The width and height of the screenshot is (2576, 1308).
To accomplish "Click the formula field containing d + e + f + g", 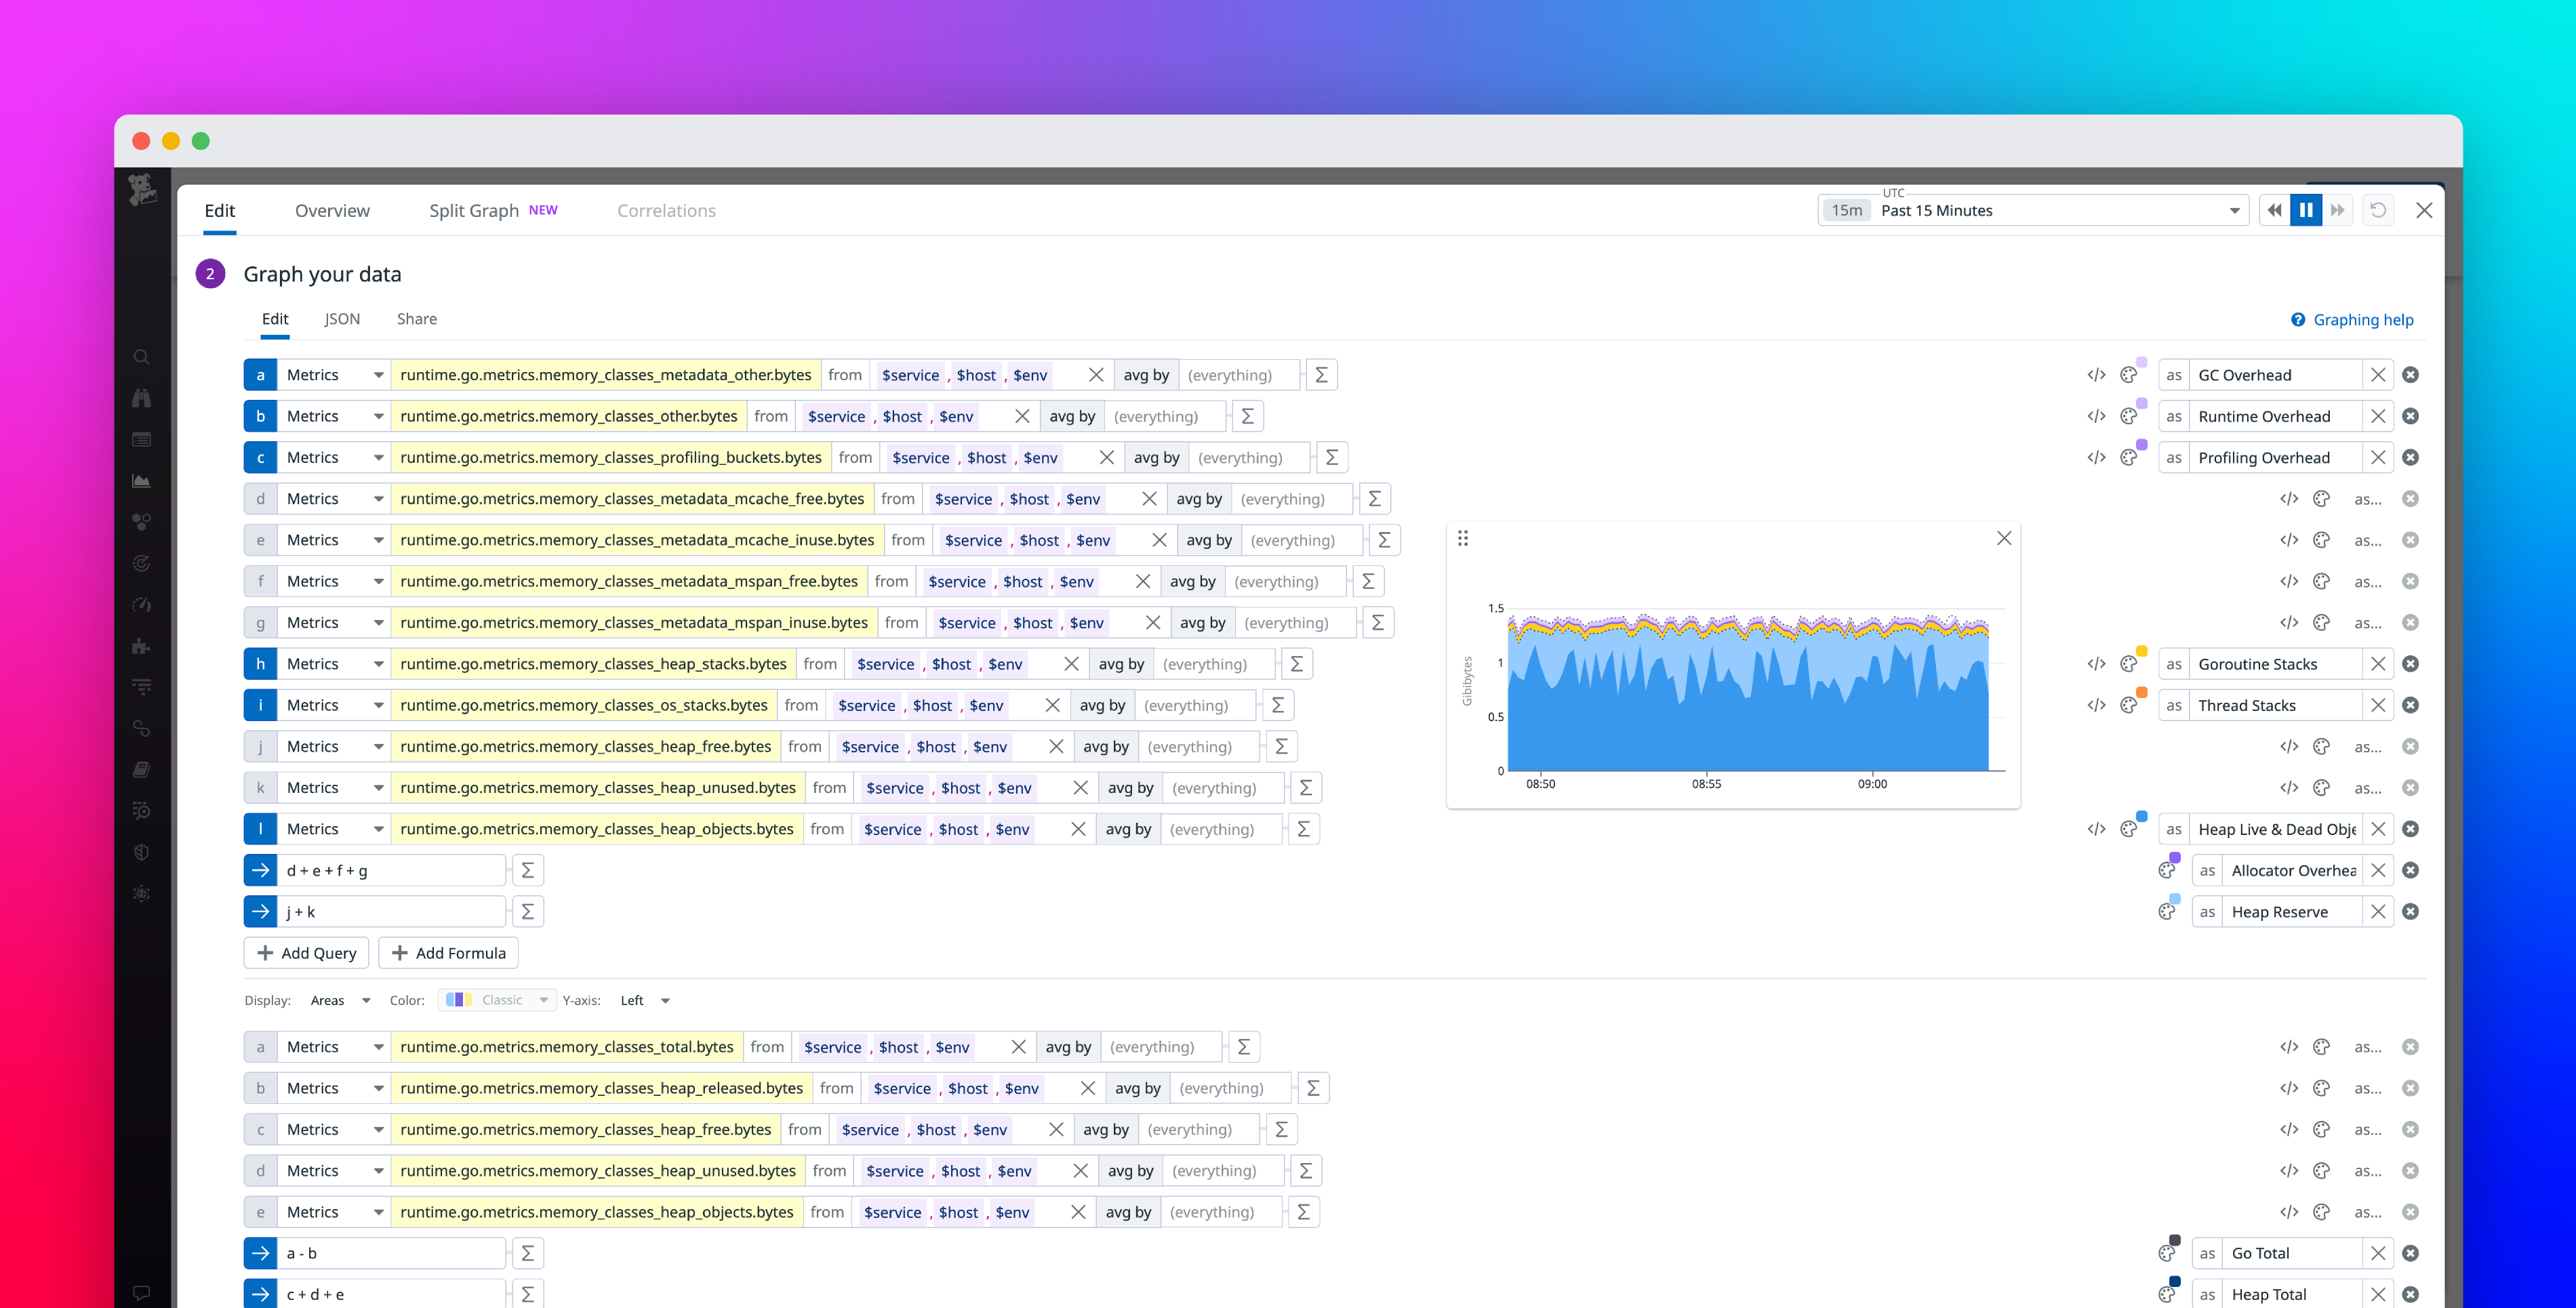I will coord(393,869).
